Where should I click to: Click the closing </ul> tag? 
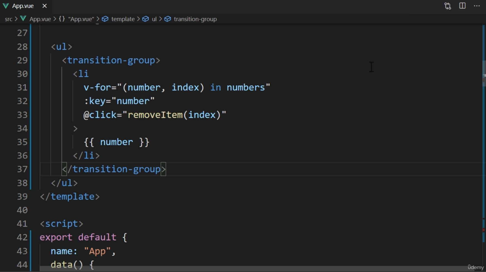click(x=64, y=183)
